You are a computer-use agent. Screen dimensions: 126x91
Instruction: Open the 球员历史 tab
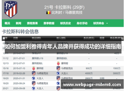[66, 23]
